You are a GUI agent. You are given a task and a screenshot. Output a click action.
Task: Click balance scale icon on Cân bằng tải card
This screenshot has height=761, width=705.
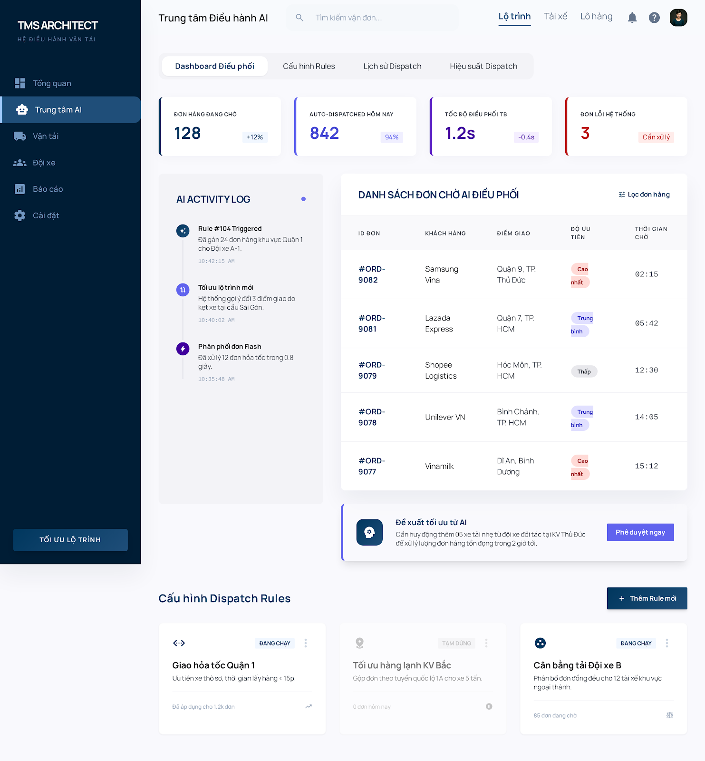pyautogui.click(x=669, y=715)
